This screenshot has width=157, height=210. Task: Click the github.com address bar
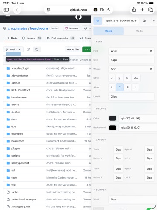pos(78,10)
